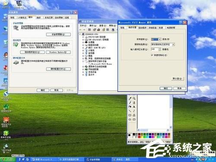Select the magnifier tool in Paint
Viewport: 216px width, 162px height.
[134, 98]
